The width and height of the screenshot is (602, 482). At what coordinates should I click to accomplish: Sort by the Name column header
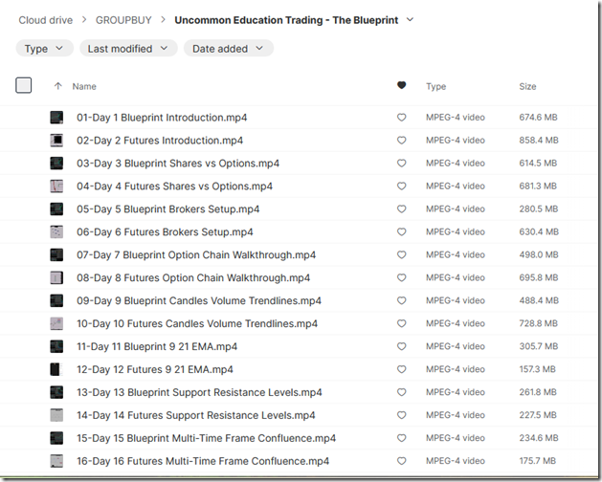click(84, 86)
